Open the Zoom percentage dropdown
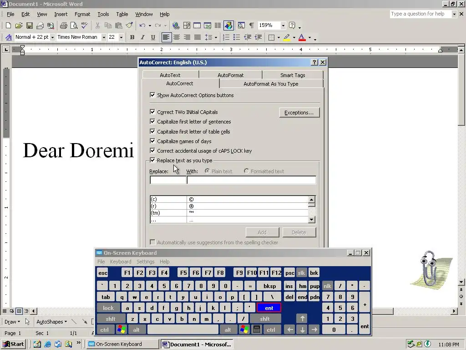Viewport: 466px width, 350px height. [x=283, y=26]
